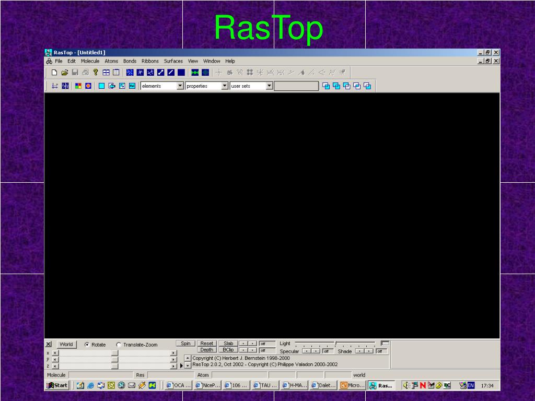Click the green ribbon display icon
This screenshot has width=535, height=401.
coord(195,72)
